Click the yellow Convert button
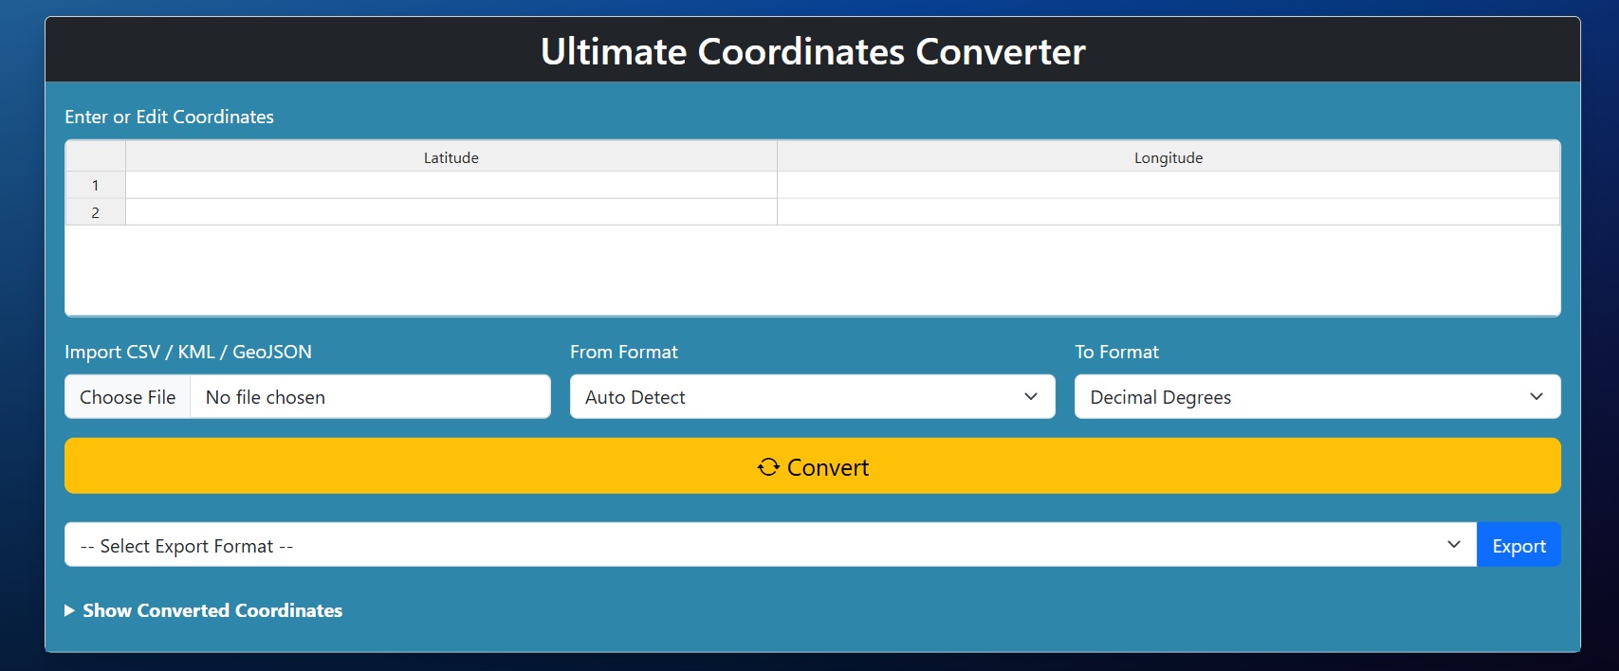Viewport: 1619px width, 671px height. point(813,465)
